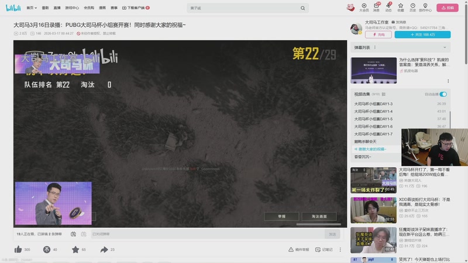Click the search magnifier icon

point(302,8)
